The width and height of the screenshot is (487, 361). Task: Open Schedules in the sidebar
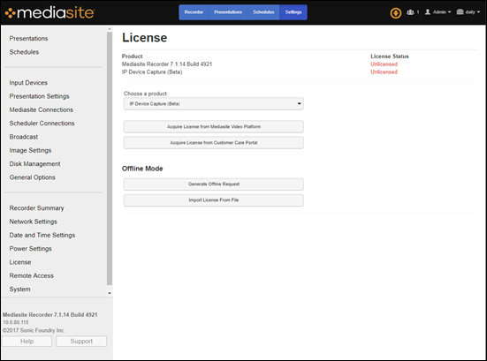point(24,52)
